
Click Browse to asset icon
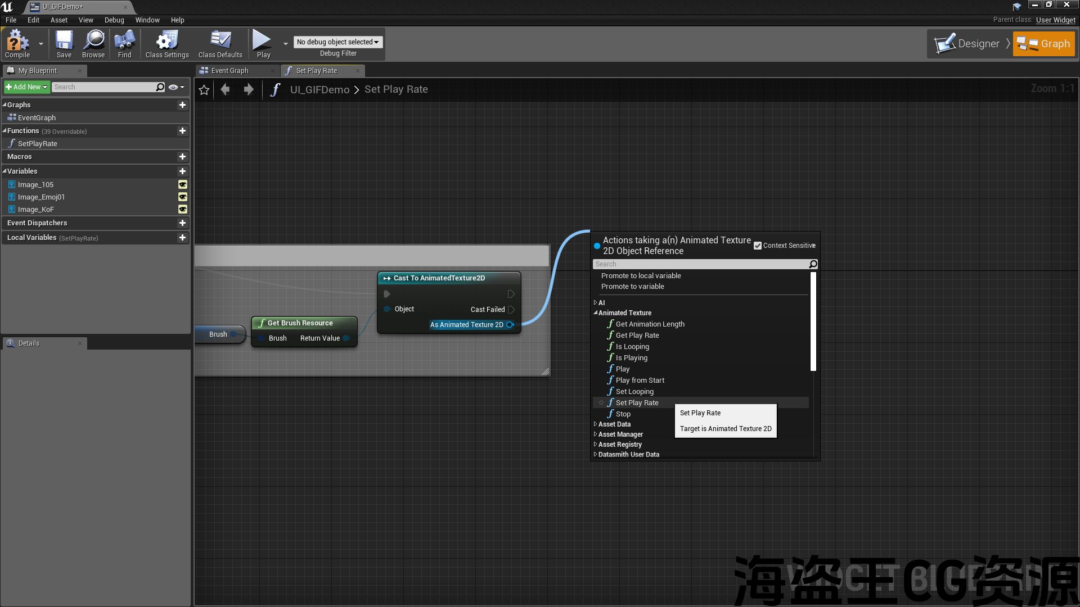click(x=93, y=44)
